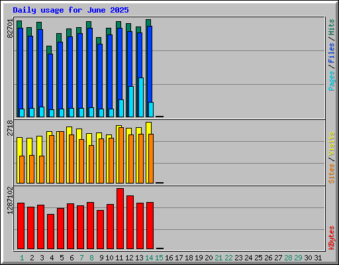Click the 'Daily usage for June 2025' title
The width and height of the screenshot is (339, 265).
coord(71,10)
